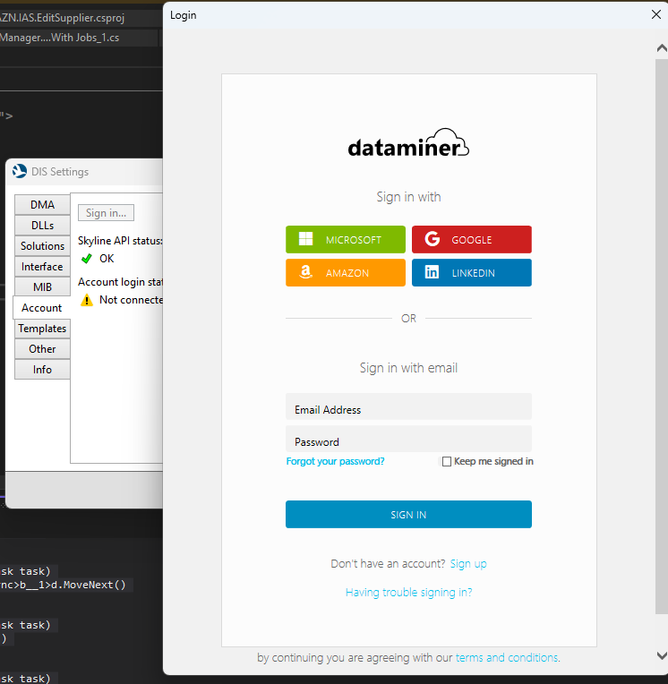Select LinkedIn sign-in button
Viewport: 668px width, 684px height.
471,273
